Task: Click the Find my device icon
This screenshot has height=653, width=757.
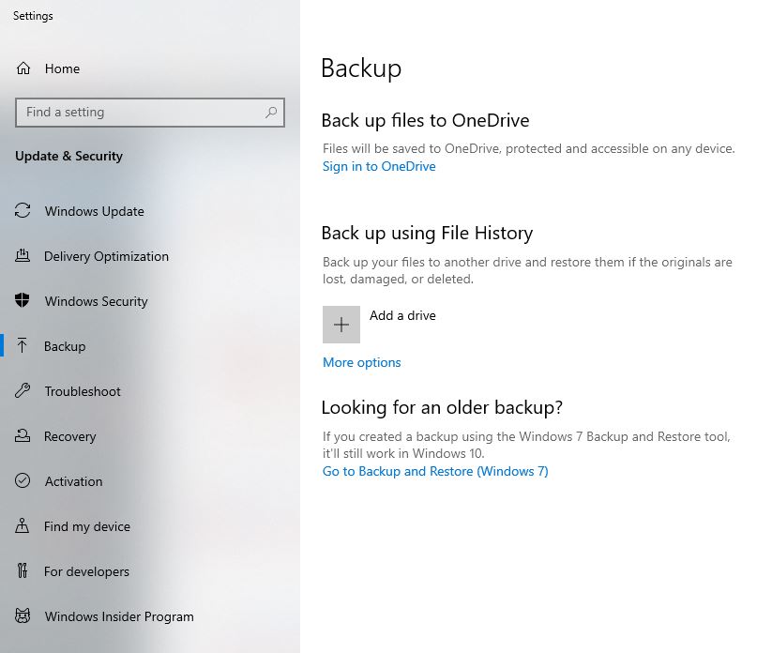Action: 23,525
